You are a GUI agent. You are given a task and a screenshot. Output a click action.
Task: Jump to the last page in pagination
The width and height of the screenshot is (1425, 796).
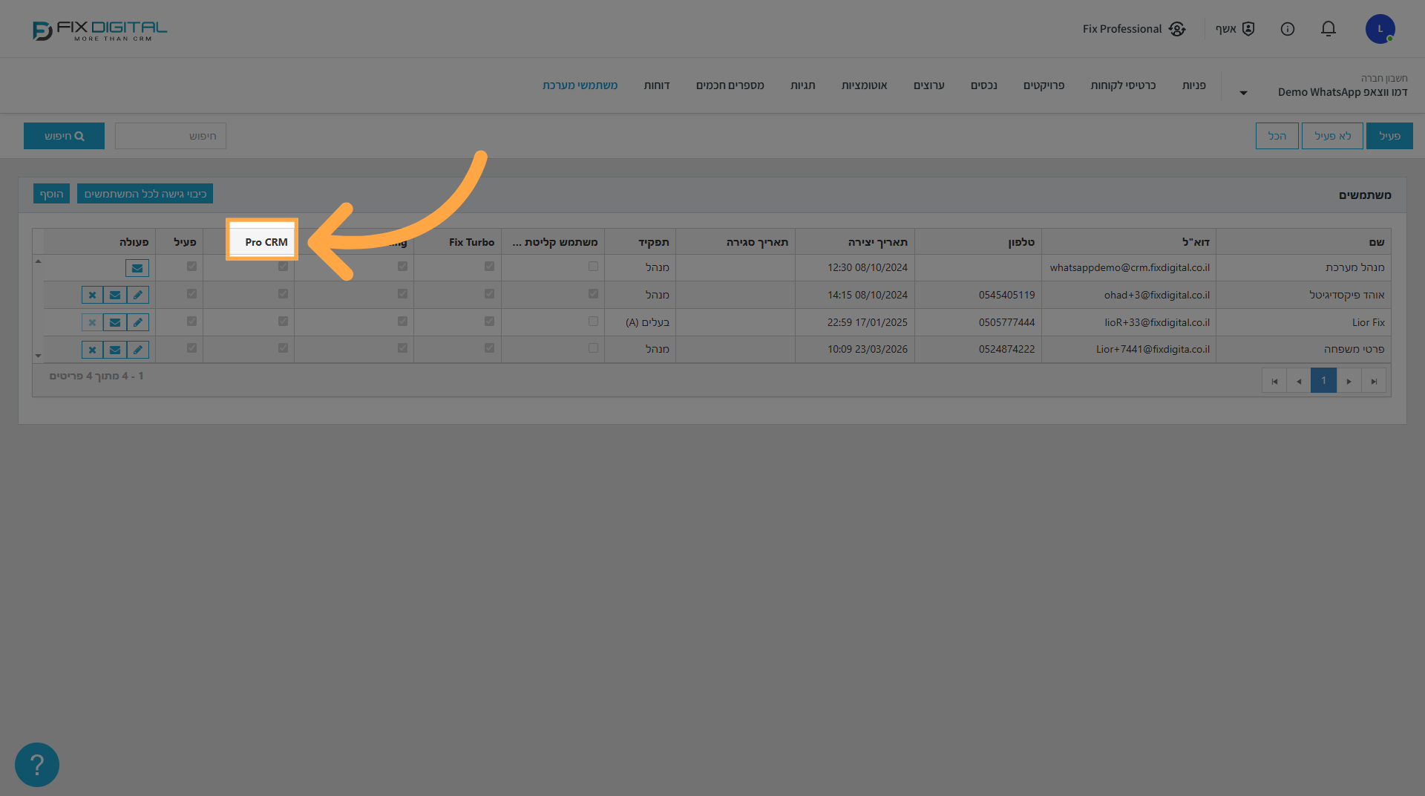point(1374,381)
